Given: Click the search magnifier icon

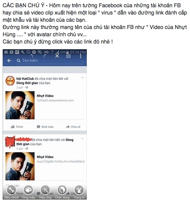Looking at the screenshot, I should click(x=19, y=60).
